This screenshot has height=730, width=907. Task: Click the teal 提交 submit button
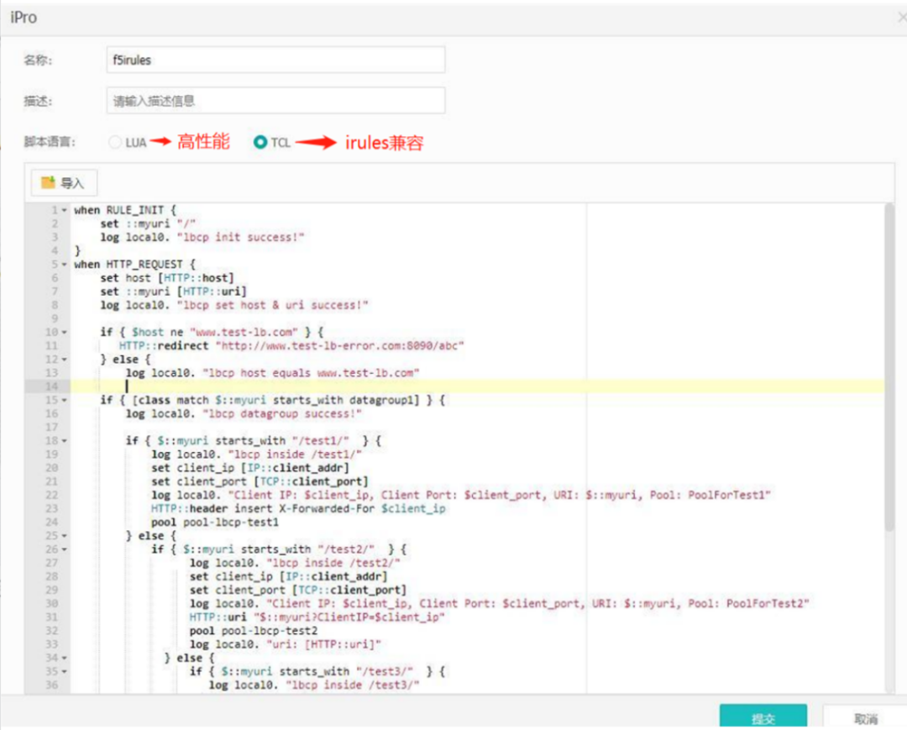pyautogui.click(x=763, y=717)
